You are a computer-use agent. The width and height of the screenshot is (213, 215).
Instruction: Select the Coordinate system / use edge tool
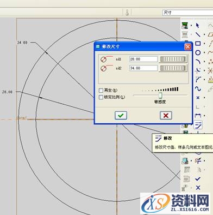198,107
